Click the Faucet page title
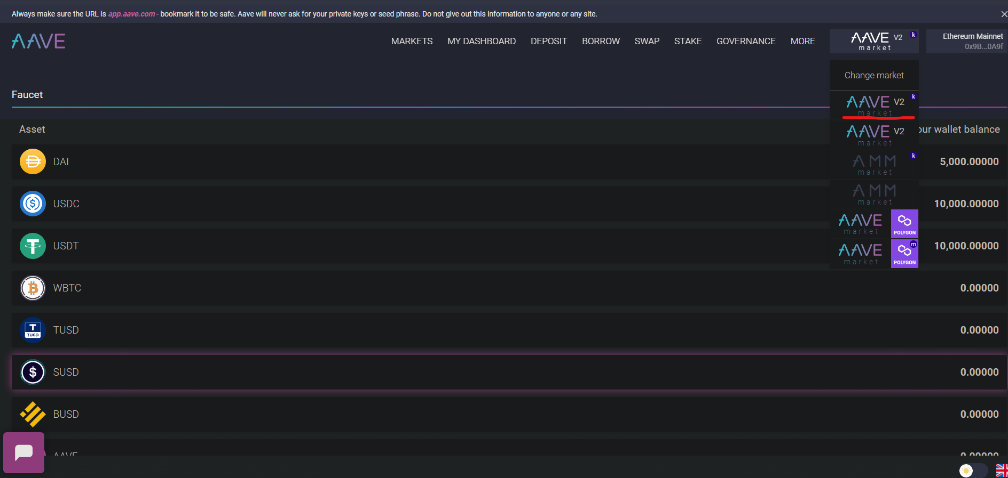The image size is (1008, 478). [x=27, y=94]
